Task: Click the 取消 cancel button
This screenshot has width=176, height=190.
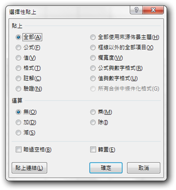Action: 143,168
